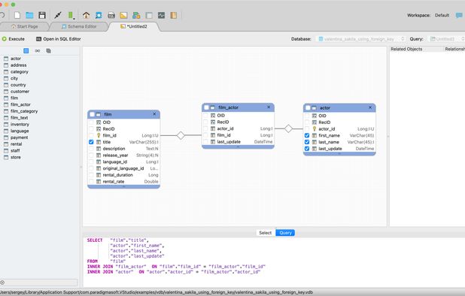Close the actor table box
Image resolution: width=465 pixels, height=296 pixels.
point(370,107)
